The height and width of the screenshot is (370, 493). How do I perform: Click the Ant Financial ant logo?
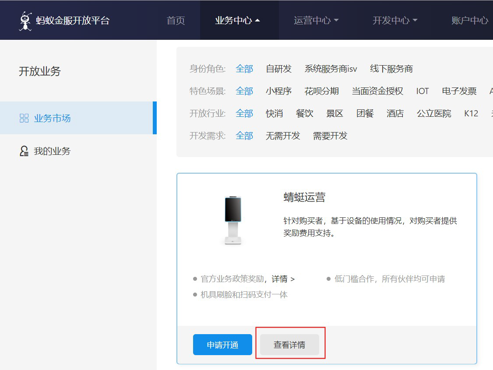[25, 21]
